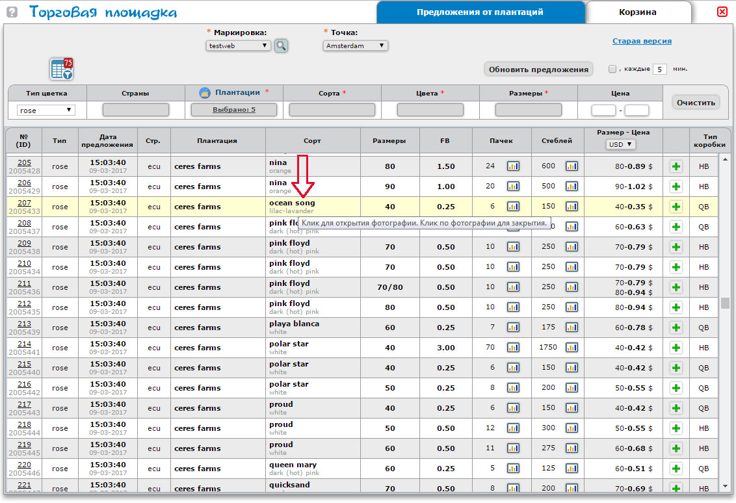Open the Маркировка testweb dropdown

coord(238,45)
